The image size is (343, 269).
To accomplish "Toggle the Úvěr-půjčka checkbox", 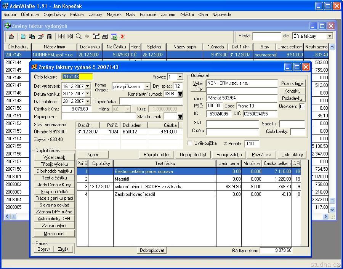I will point(190,143).
